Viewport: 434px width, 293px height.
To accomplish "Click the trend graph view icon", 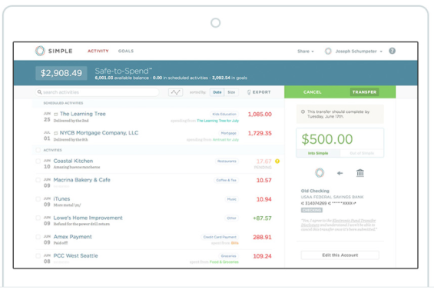I will (175, 92).
